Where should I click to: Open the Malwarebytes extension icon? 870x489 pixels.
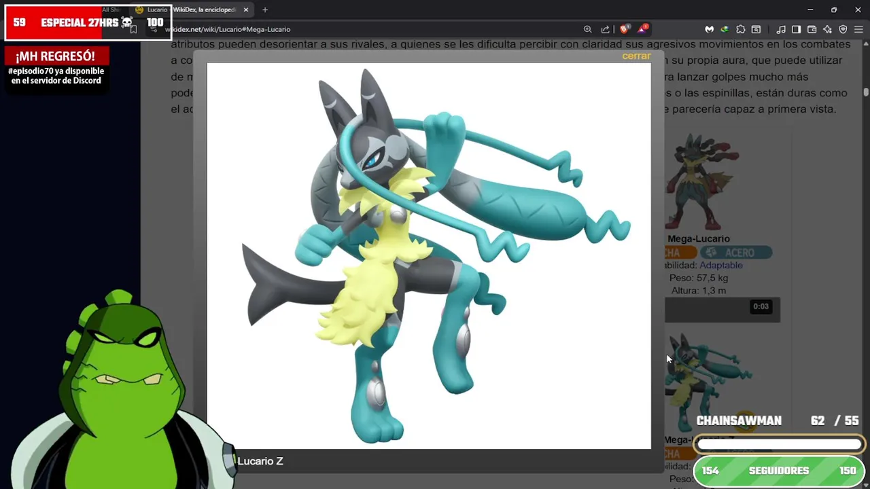click(709, 29)
